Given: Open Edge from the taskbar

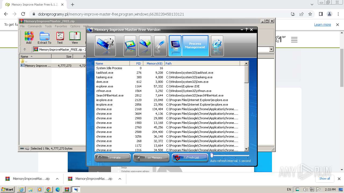Looking at the screenshot, I should [x=58, y=190].
